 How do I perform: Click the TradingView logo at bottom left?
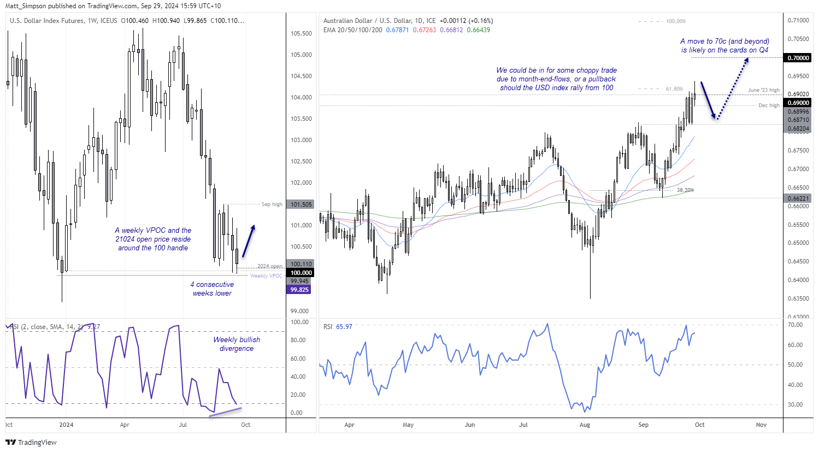[31, 442]
